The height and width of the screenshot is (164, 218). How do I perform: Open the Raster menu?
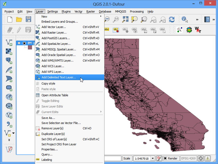pos(91,11)
